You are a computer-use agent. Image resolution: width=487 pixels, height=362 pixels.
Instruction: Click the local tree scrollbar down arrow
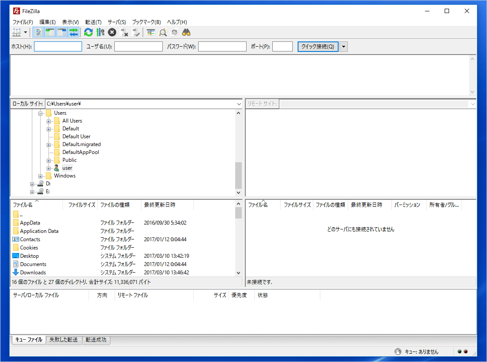coord(239,193)
